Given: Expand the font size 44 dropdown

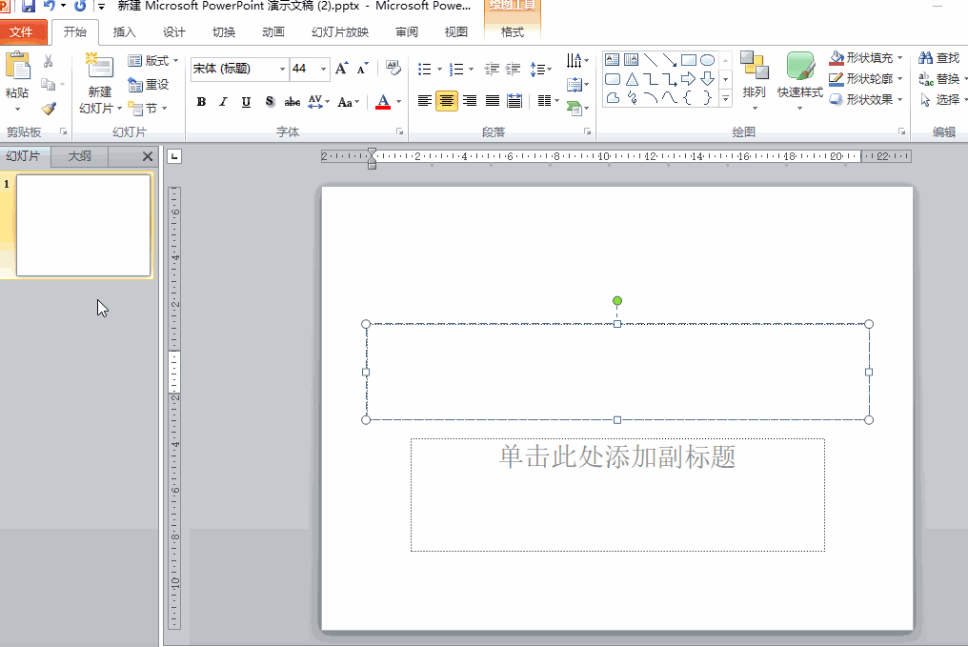Looking at the screenshot, I should [x=324, y=69].
